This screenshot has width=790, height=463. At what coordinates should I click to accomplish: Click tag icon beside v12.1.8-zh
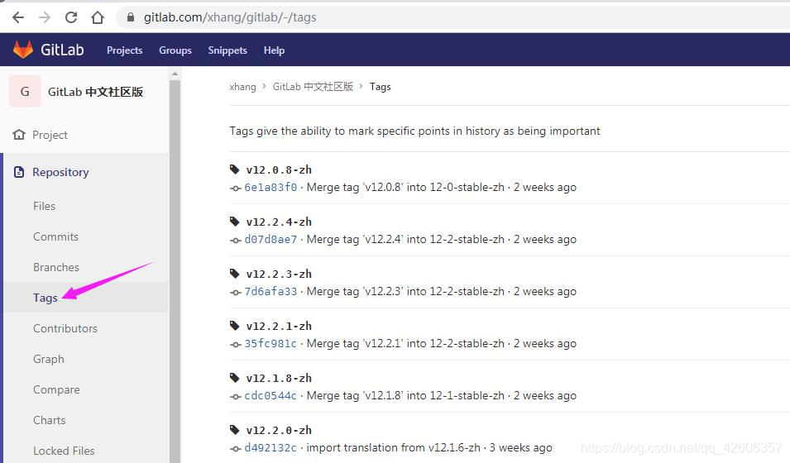[234, 377]
